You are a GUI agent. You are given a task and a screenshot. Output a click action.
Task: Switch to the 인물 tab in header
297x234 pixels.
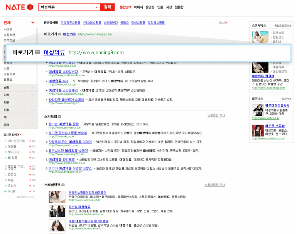pyautogui.click(x=160, y=7)
